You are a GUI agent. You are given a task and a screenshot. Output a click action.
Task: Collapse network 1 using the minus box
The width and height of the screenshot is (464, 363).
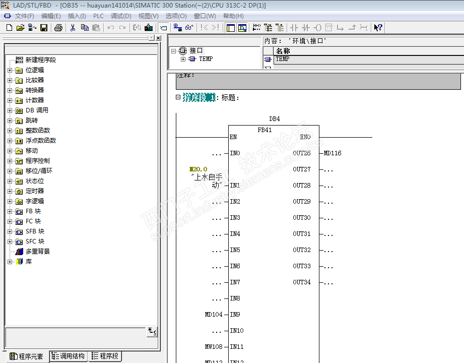coord(178,97)
